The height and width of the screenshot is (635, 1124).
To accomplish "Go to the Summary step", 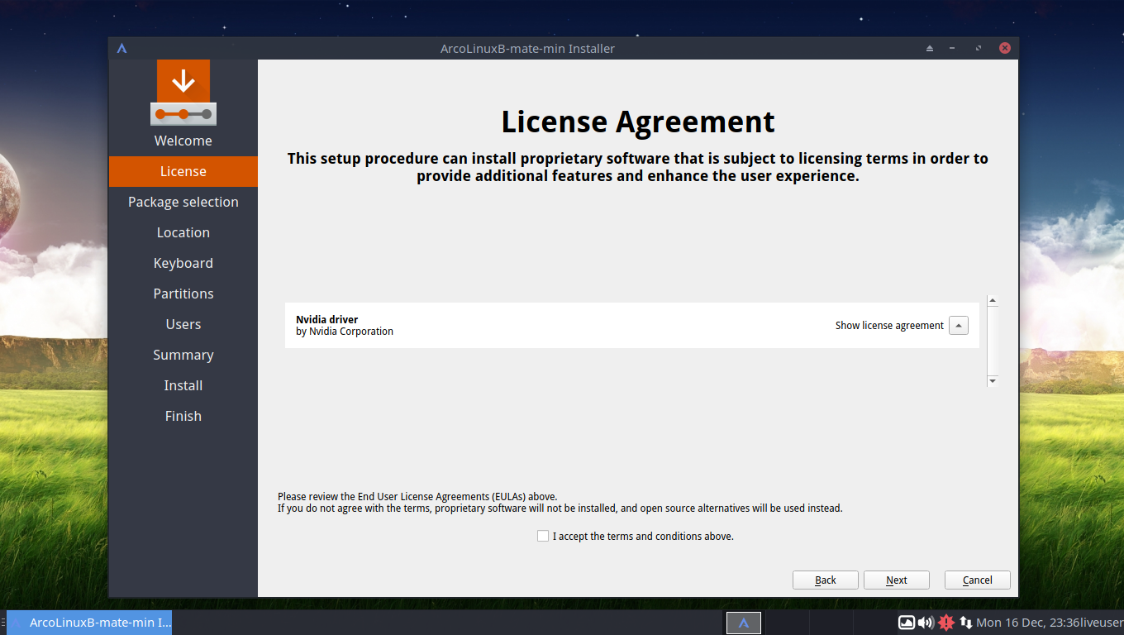I will click(x=183, y=355).
